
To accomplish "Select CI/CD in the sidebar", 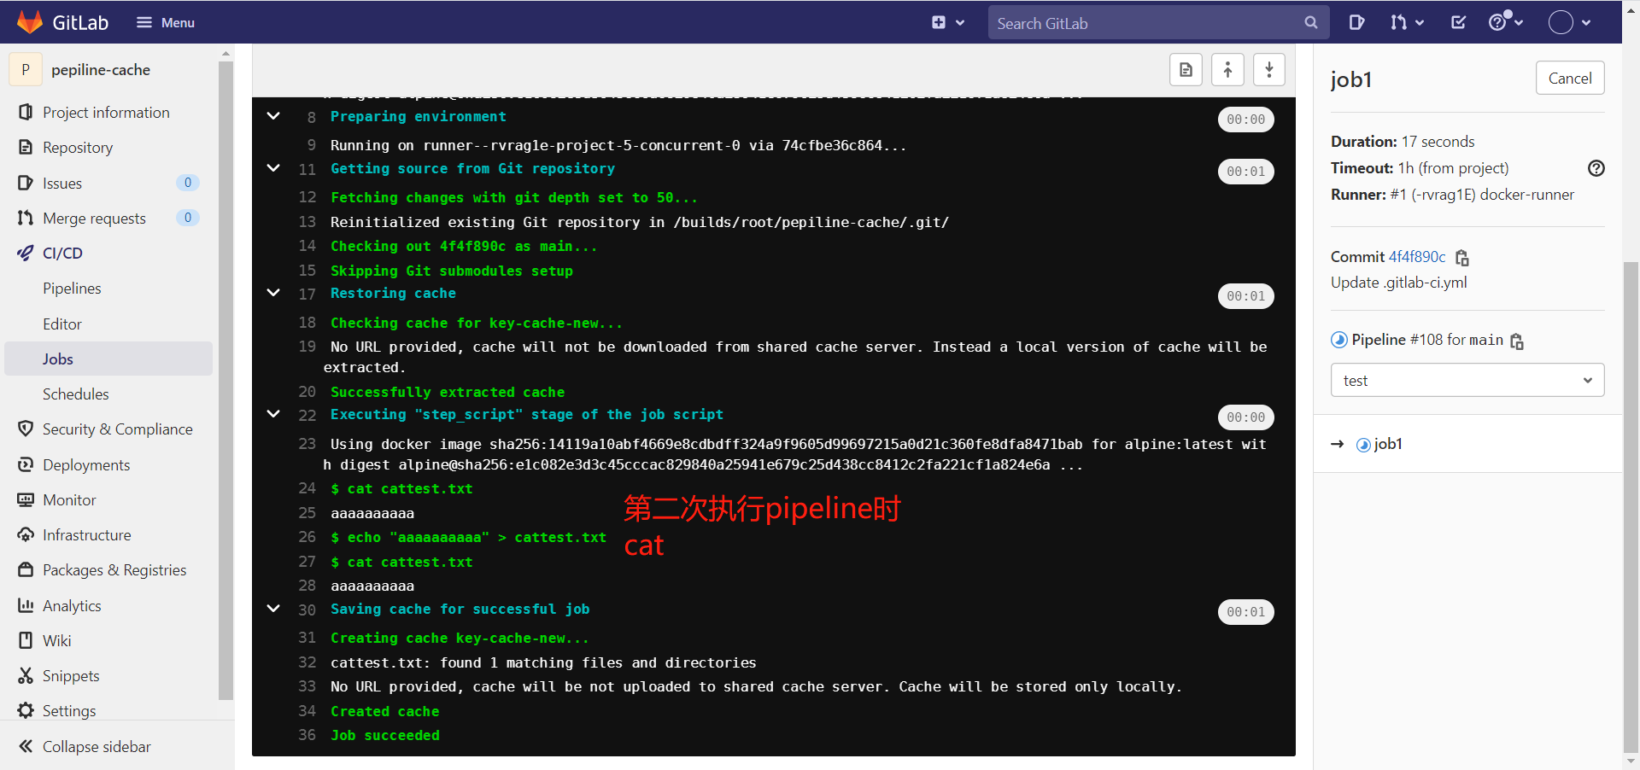I will pyautogui.click(x=61, y=253).
